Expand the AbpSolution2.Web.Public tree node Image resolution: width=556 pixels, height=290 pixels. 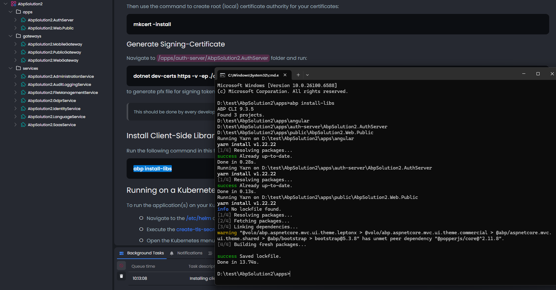pyautogui.click(x=15, y=28)
